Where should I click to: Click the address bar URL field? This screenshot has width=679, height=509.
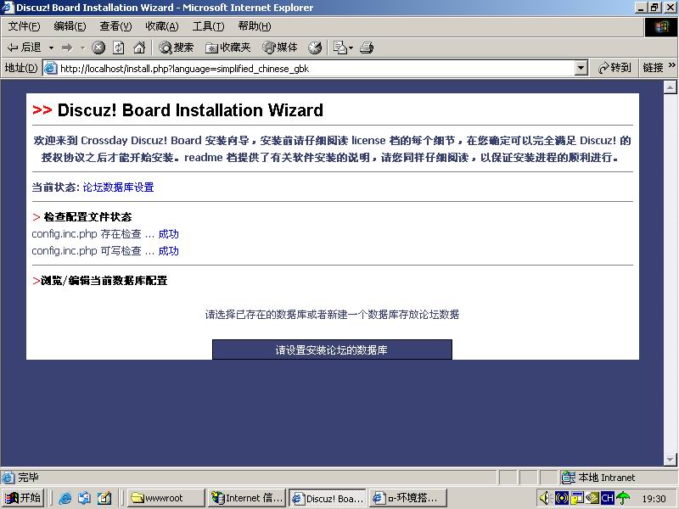click(316, 69)
